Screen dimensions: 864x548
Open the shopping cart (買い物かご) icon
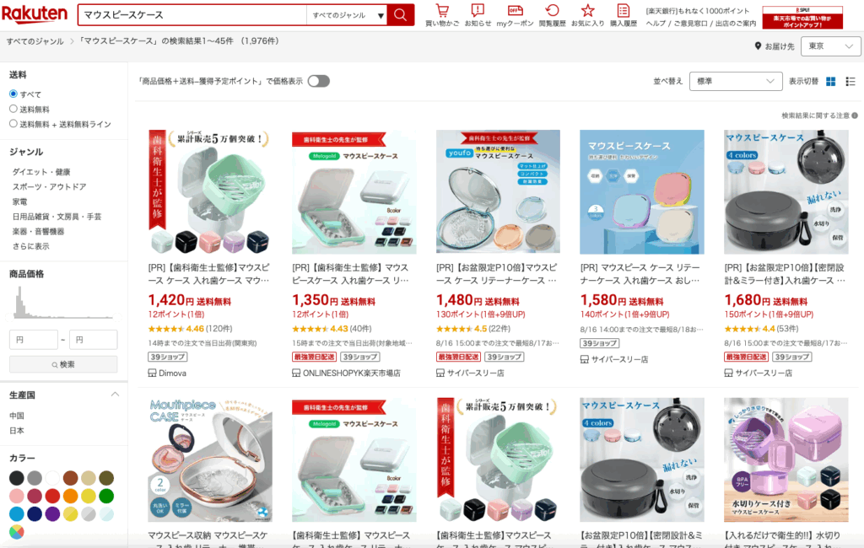click(442, 15)
